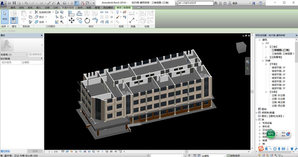Switch to the 视图 ribbon tab
This screenshot has width=298, height=157.
[89, 8]
